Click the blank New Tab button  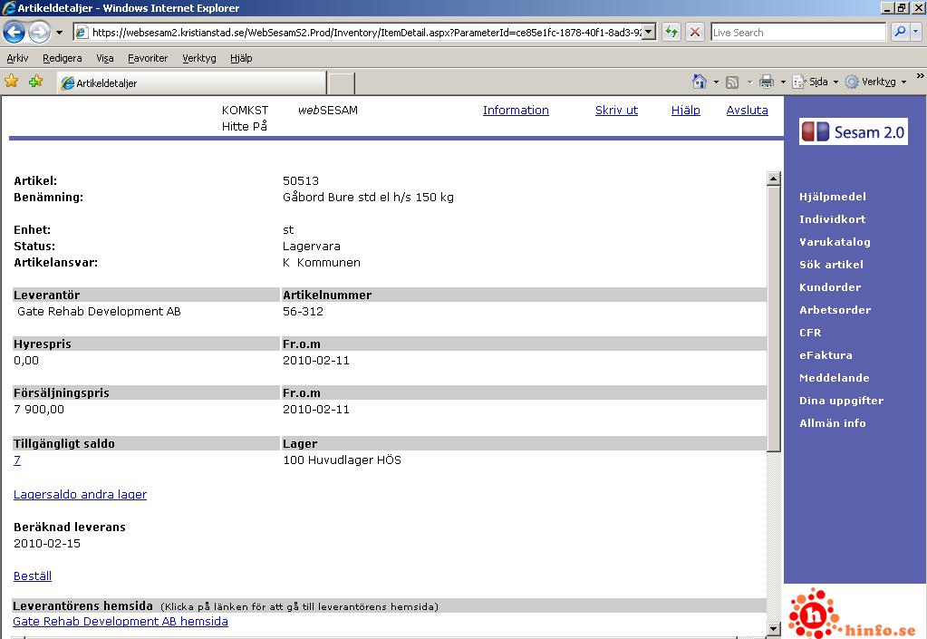341,83
